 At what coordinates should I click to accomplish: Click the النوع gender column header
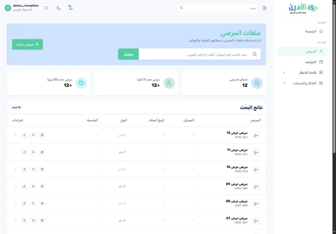[124, 120]
